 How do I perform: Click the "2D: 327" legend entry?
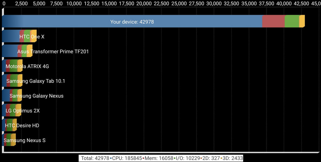211,158
